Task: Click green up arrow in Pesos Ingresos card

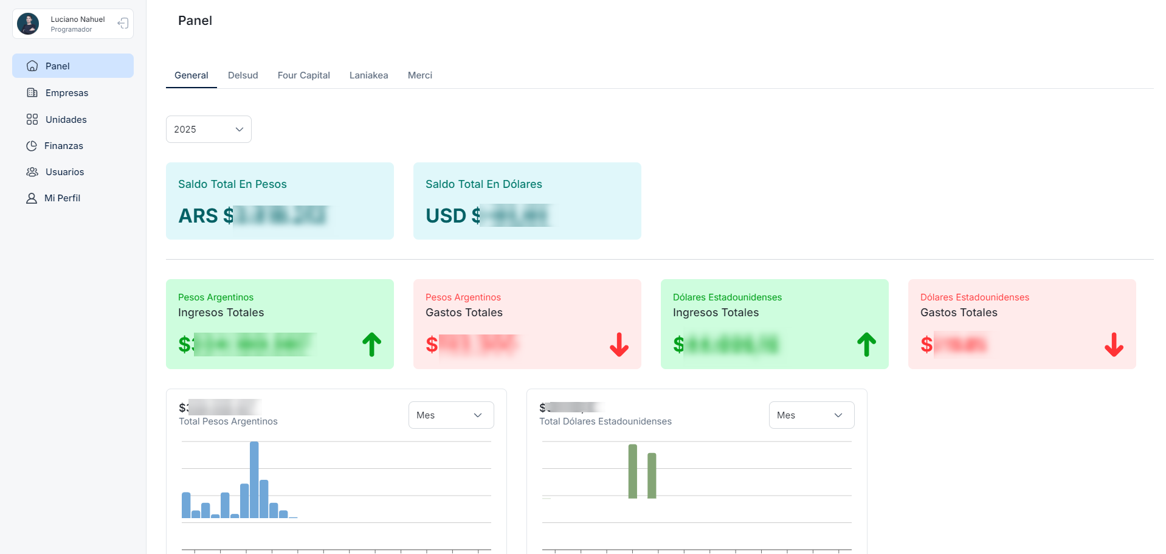Action: (x=371, y=344)
